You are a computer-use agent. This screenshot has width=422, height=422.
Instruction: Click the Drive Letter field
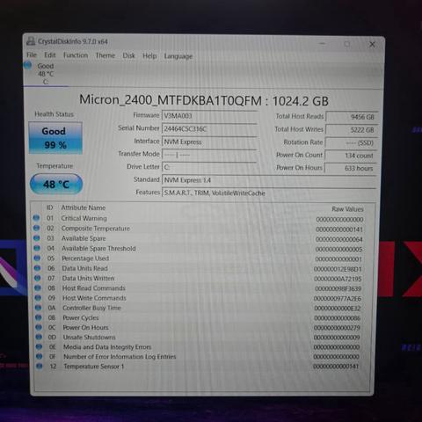209,167
